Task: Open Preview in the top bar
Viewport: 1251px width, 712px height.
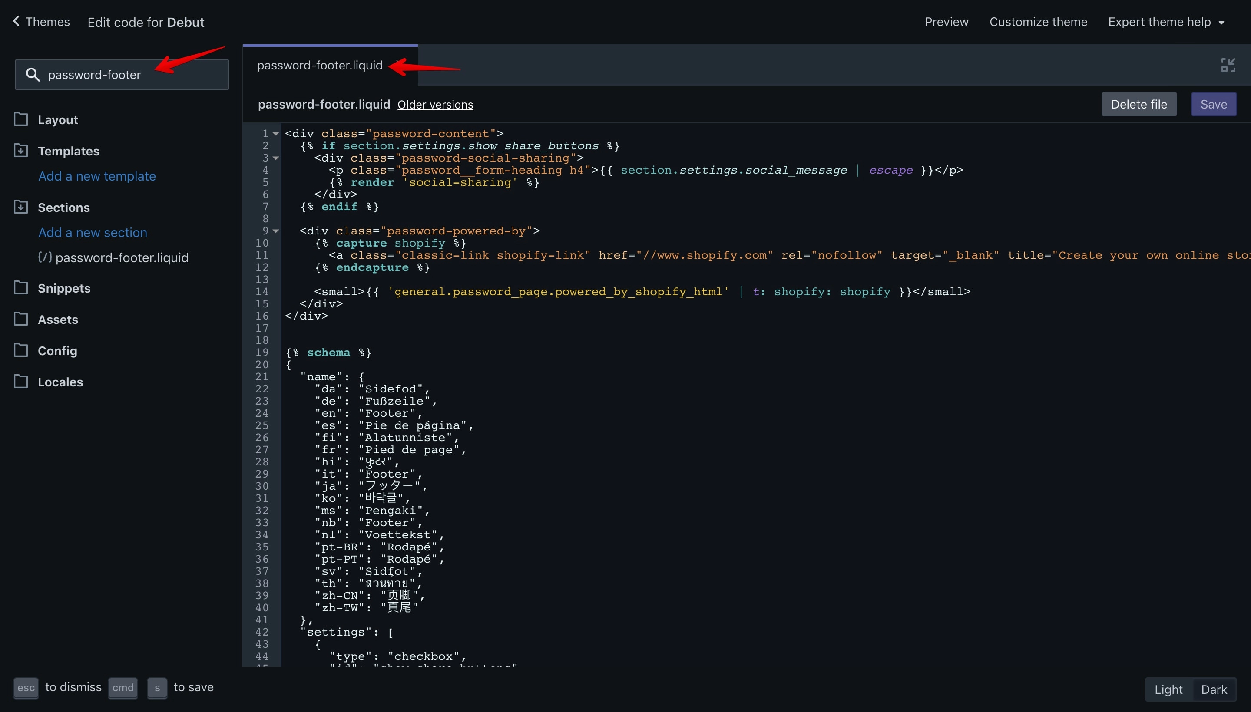Action: click(x=946, y=22)
